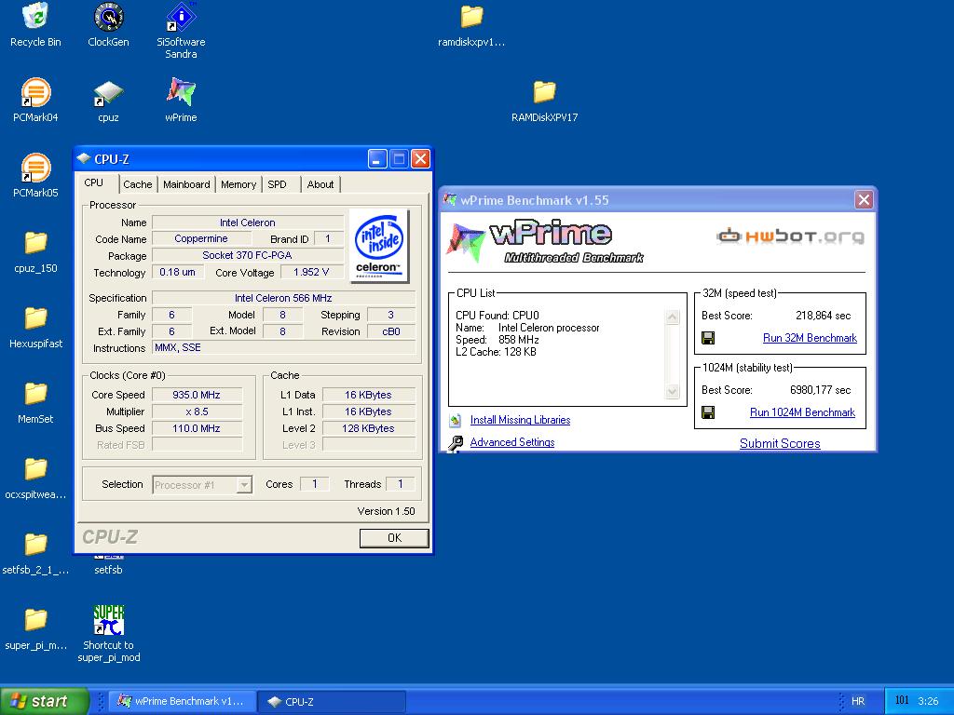Click the Core Voltage 1.952 V value

(x=311, y=273)
